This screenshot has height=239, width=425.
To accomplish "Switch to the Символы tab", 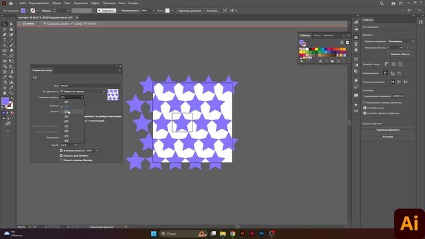I will [328, 35].
